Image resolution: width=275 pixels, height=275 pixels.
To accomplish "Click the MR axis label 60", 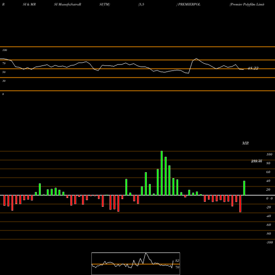I will pyautogui.click(x=268, y=172).
